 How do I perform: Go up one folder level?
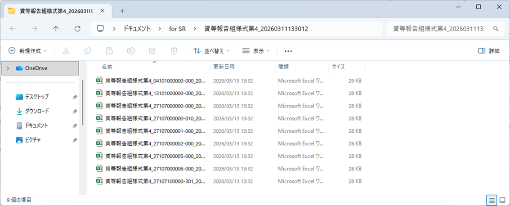coord(56,29)
